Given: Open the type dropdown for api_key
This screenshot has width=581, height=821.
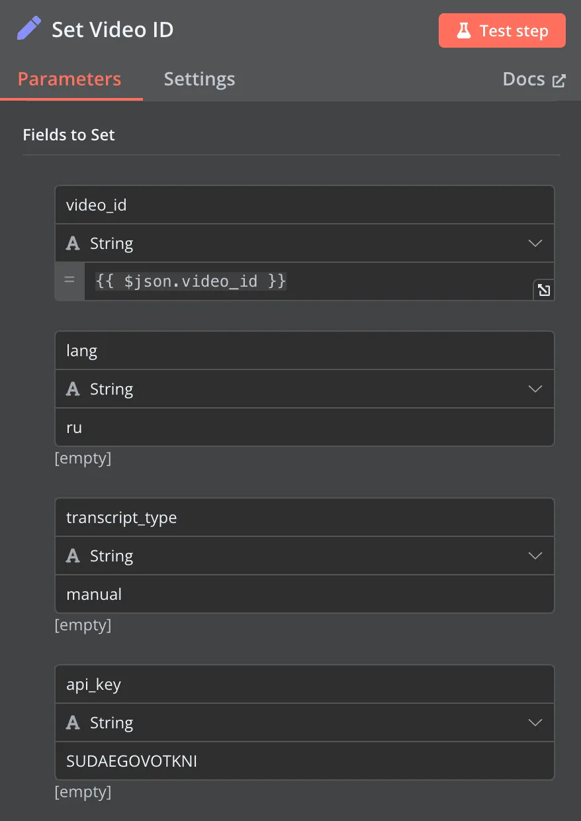Looking at the screenshot, I should pos(535,722).
